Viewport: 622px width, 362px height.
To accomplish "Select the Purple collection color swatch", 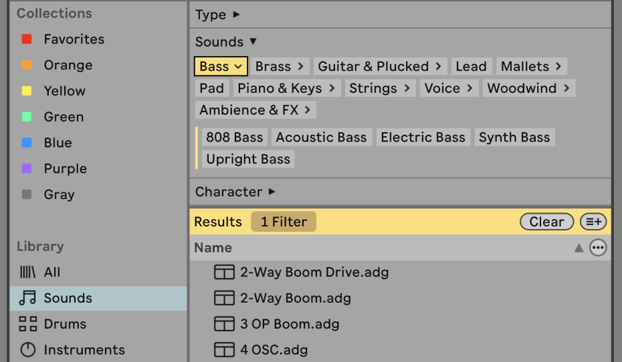I will (27, 169).
